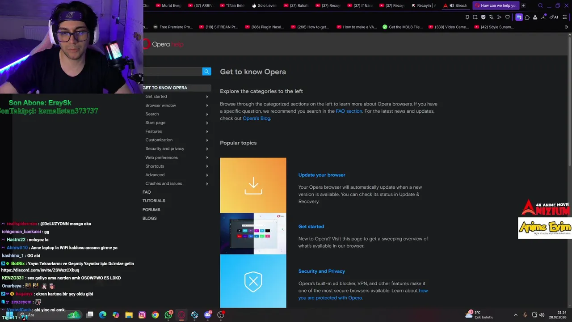Expand the Shortcuts category
This screenshot has height=322, width=572.
pos(176,166)
